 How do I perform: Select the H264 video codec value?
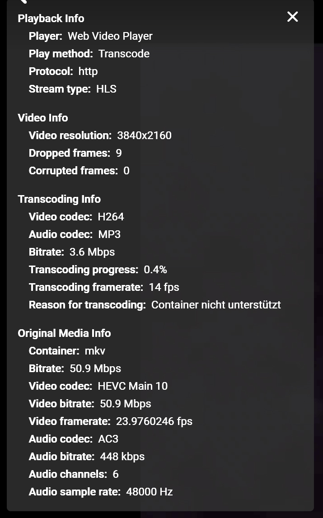click(111, 217)
